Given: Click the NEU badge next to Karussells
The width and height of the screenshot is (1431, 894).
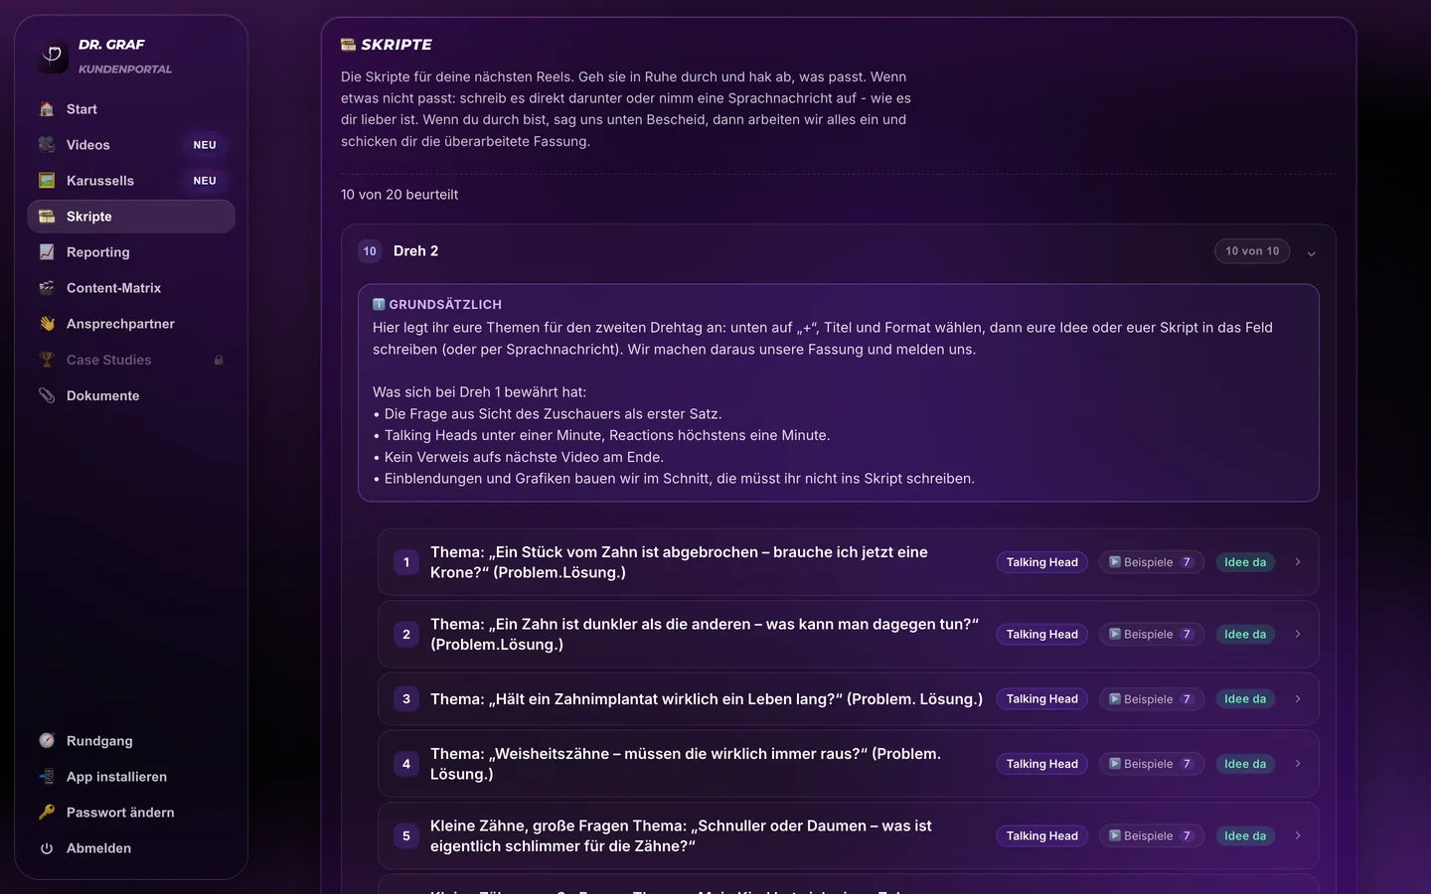Looking at the screenshot, I should tap(205, 181).
